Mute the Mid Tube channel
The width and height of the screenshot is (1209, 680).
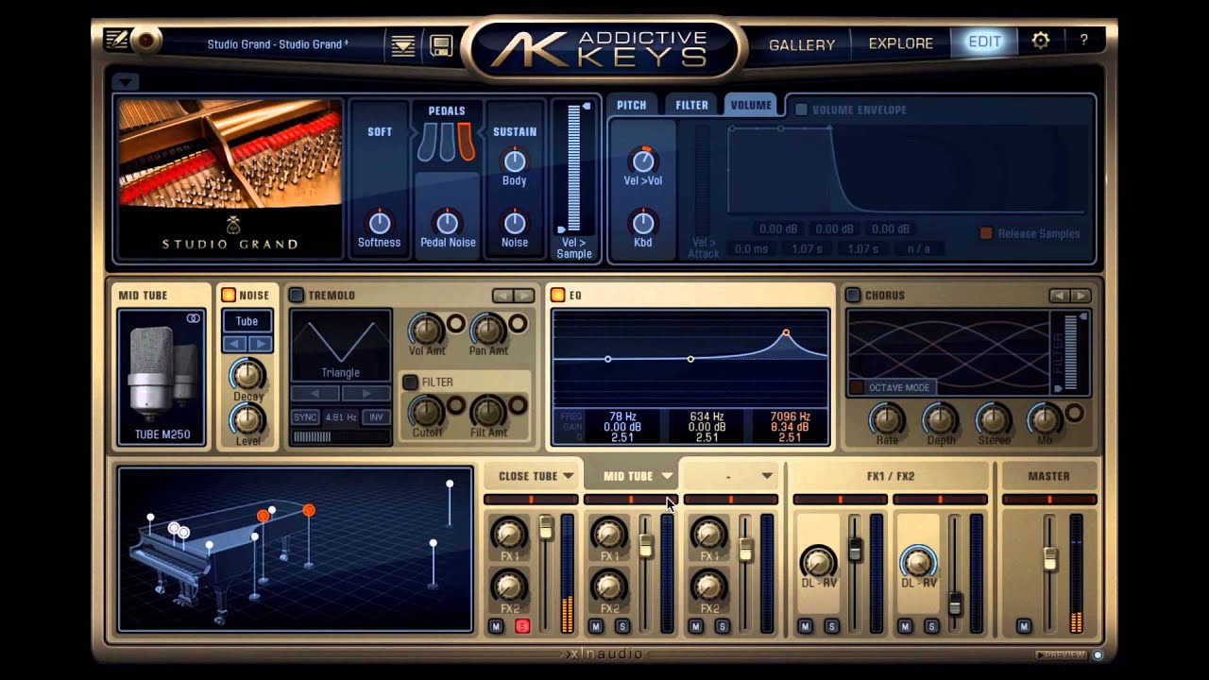(596, 626)
